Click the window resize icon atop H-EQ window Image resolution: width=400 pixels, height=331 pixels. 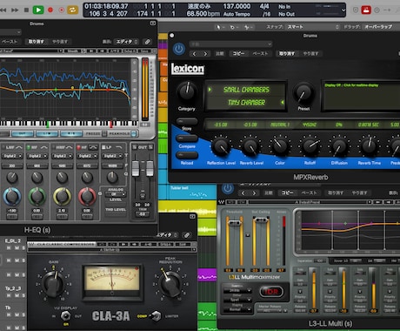(153, 23)
